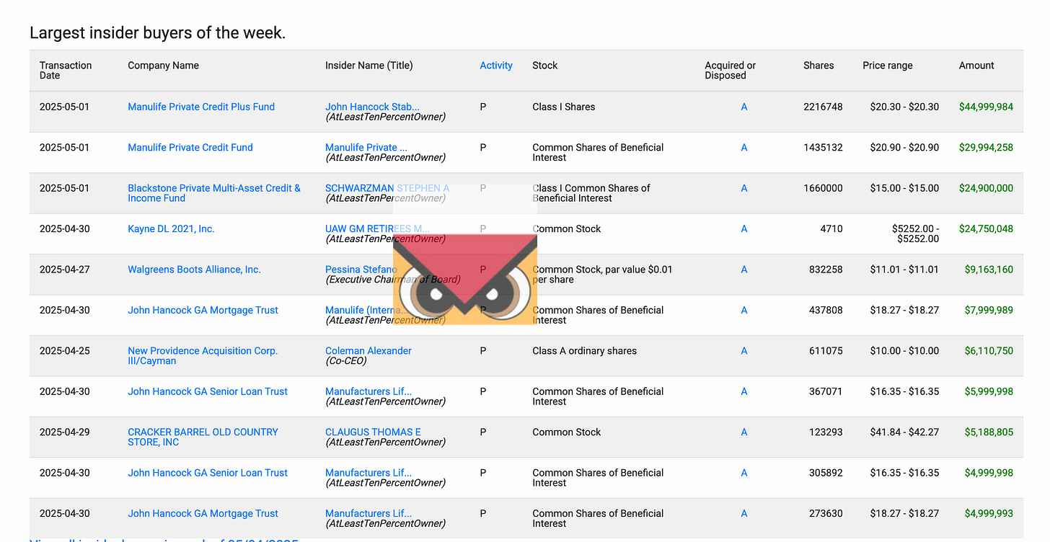Click the 'A' acquired link in the Cracker Barrel row
This screenshot has height=542, width=1050.
click(x=744, y=432)
